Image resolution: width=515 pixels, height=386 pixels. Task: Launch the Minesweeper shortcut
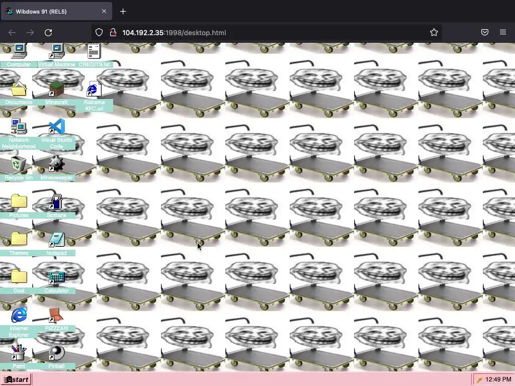tap(56, 164)
